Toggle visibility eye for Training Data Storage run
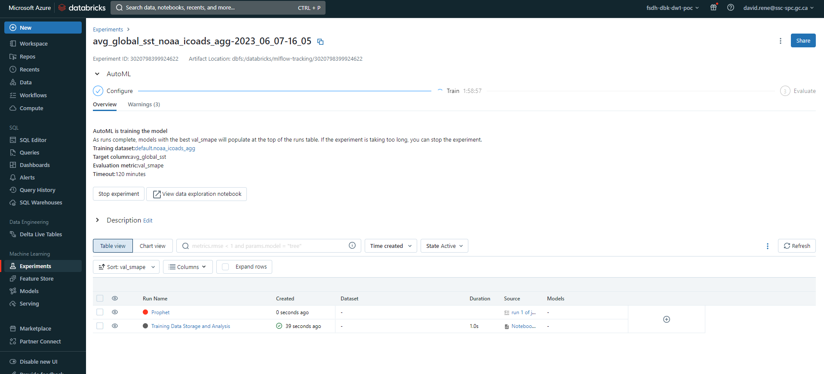This screenshot has height=374, width=824. tap(115, 326)
